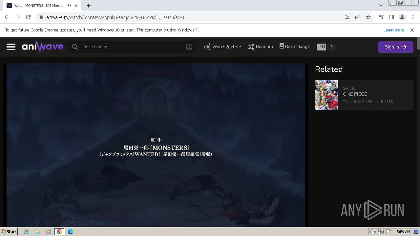Dismiss the Chrome update notification bar
The width and height of the screenshot is (420, 236).
pos(412,30)
